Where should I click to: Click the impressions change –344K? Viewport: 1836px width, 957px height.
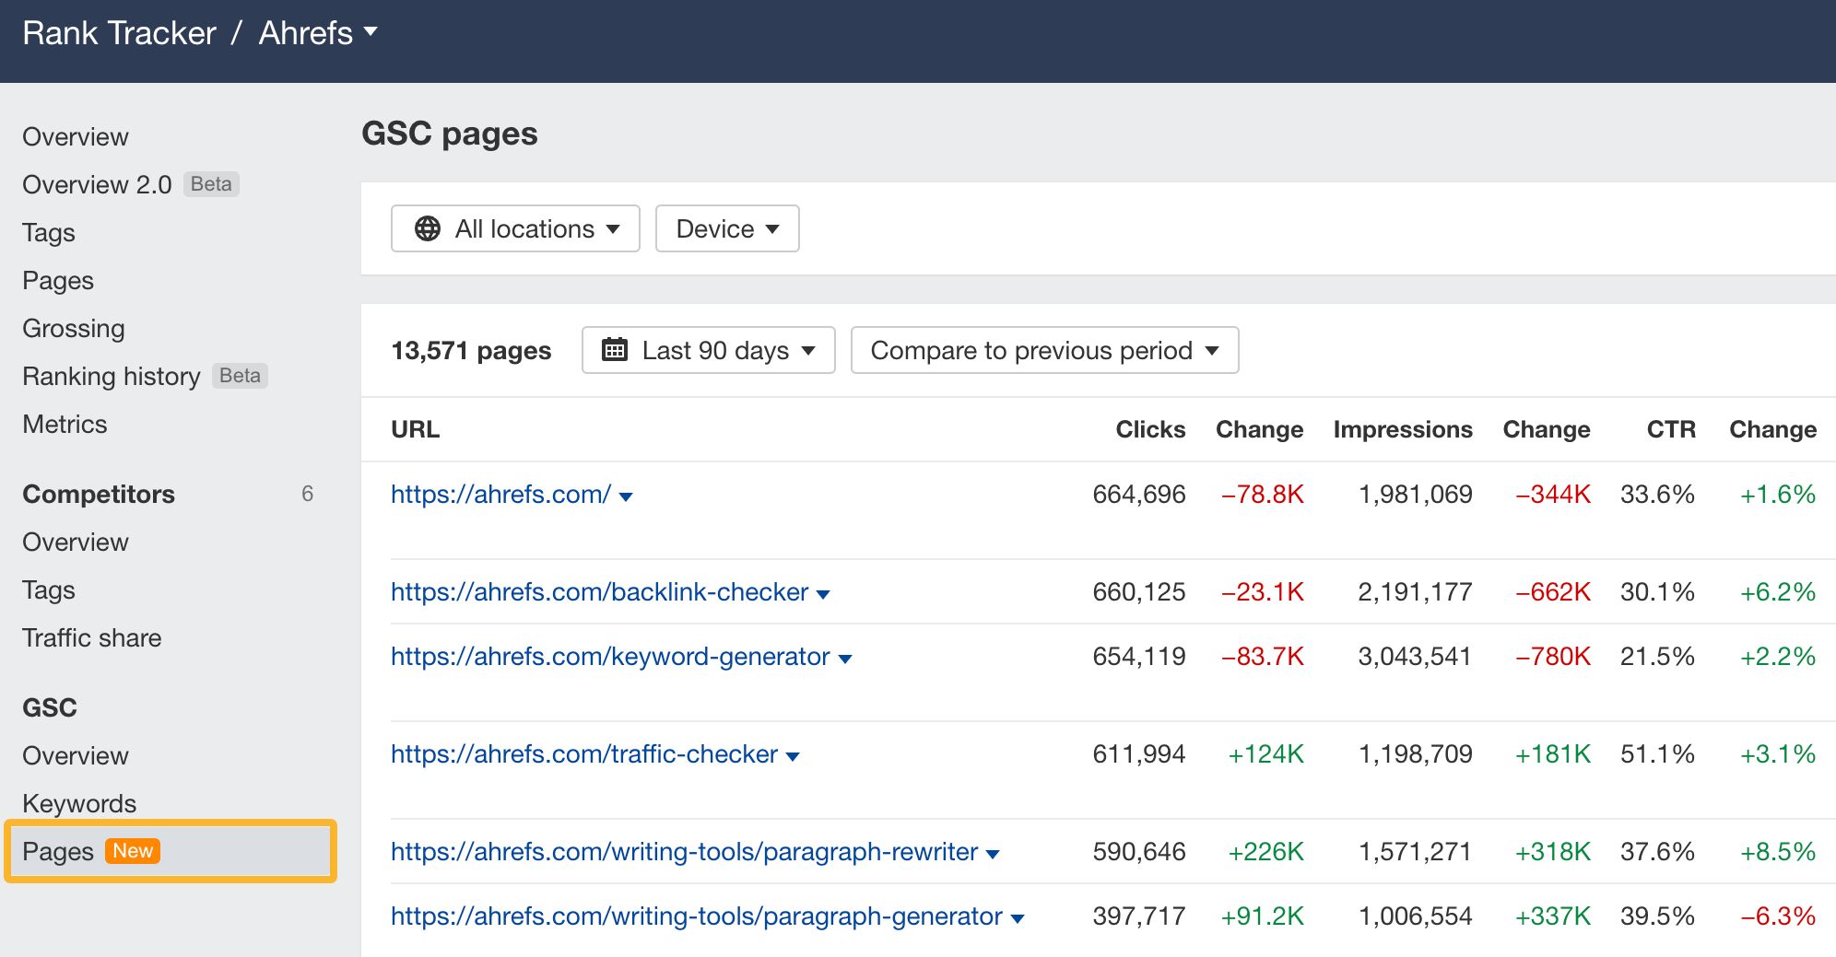coord(1553,494)
